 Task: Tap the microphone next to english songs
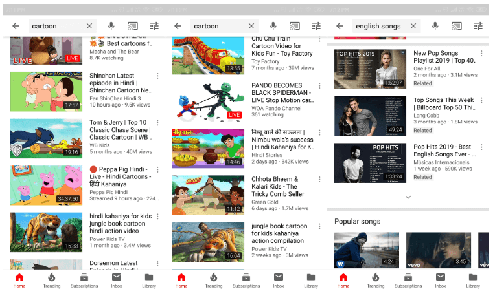click(x=435, y=26)
